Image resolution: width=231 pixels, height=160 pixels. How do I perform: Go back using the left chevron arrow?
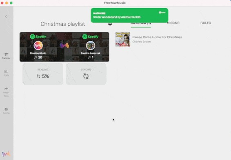[6, 16]
